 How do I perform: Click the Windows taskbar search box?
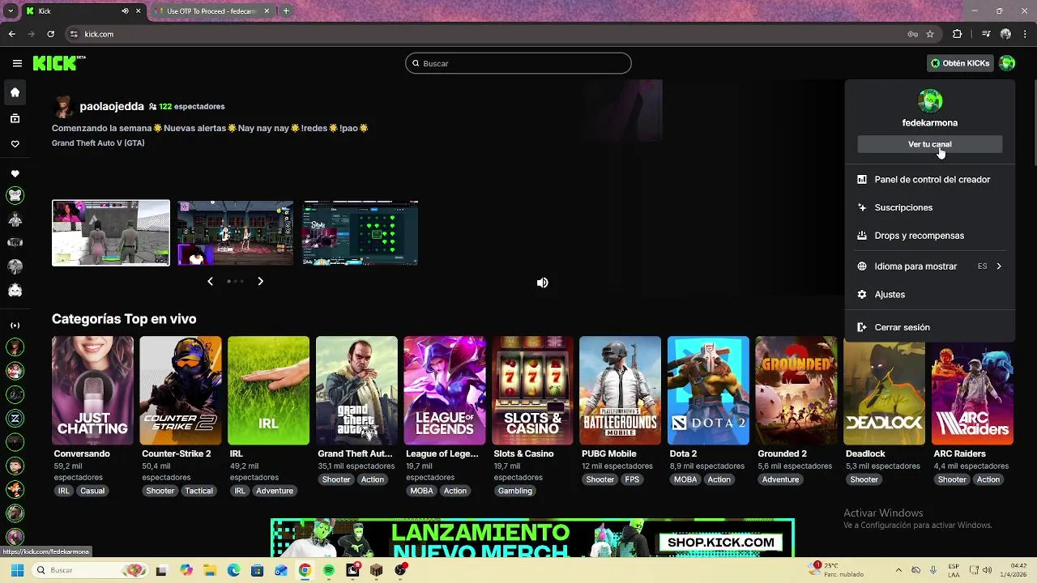tap(90, 570)
